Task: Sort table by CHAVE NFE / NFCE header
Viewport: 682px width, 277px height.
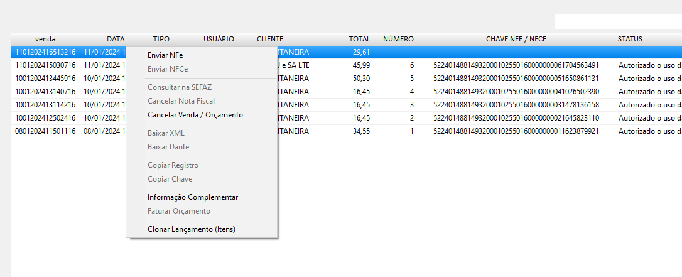Action: tap(516, 39)
